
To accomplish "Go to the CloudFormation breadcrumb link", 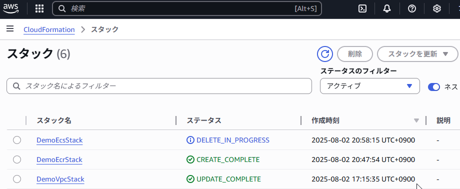I will pos(49,29).
